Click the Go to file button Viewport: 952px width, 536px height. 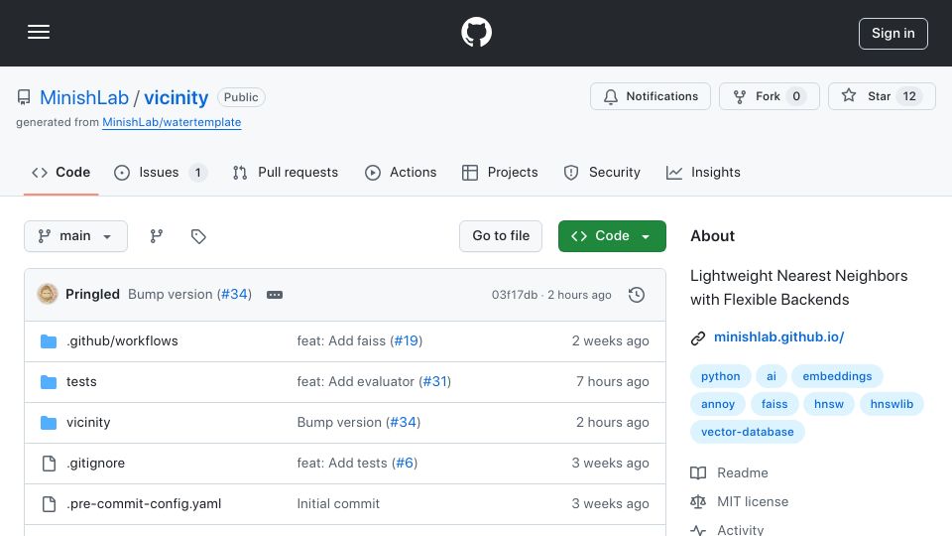pyautogui.click(x=500, y=236)
